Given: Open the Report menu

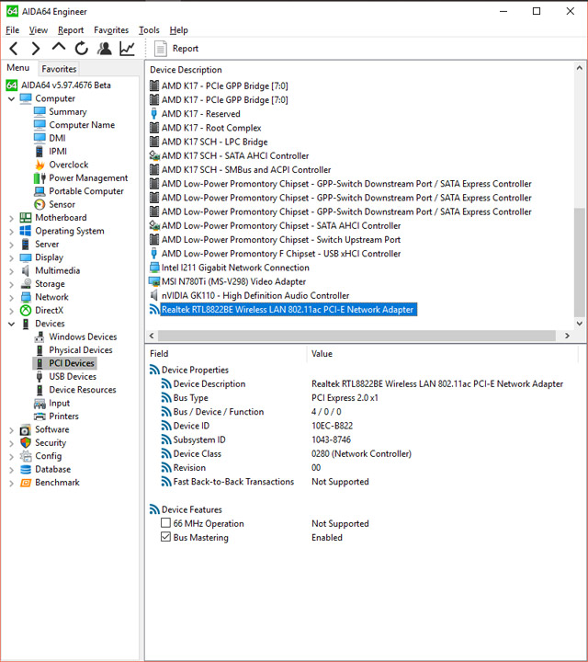Looking at the screenshot, I should (x=71, y=30).
